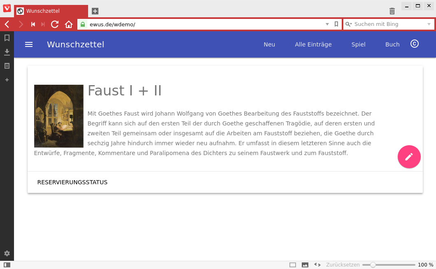
Task: Bookmark the page with the flag icon
Action: (336, 24)
